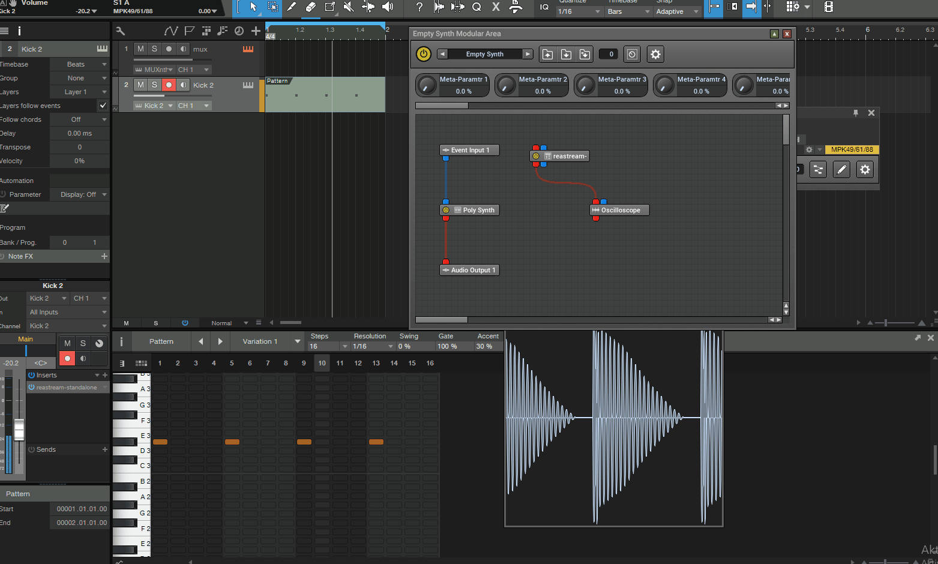The height and width of the screenshot is (564, 938).
Task: Solo the mux track
Action: pos(154,49)
